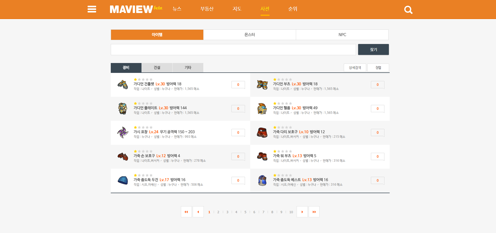Click the comment count for 가죽 손 보호구
496x233 pixels.
pos(238,156)
